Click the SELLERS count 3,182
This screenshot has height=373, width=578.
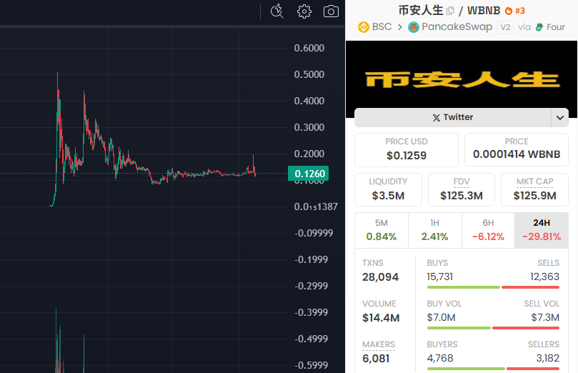point(547,358)
